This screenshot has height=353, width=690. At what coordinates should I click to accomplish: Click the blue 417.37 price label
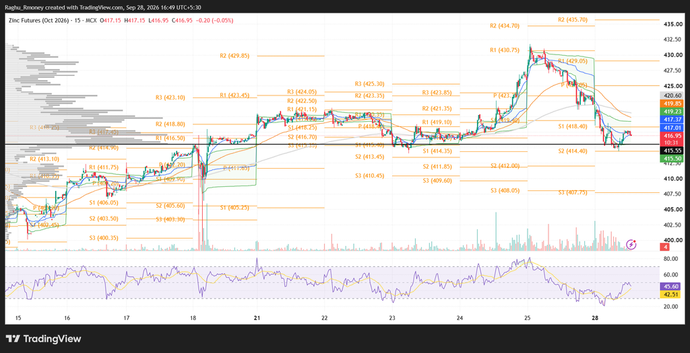(673, 120)
